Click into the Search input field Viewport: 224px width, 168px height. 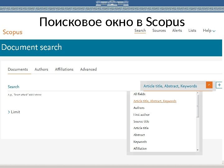point(73,86)
